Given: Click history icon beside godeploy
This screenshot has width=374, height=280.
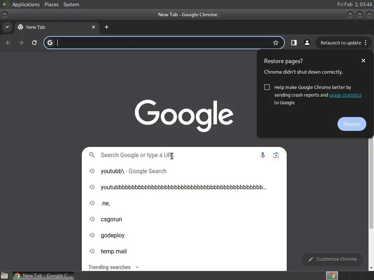Looking at the screenshot, I should pos(92,235).
